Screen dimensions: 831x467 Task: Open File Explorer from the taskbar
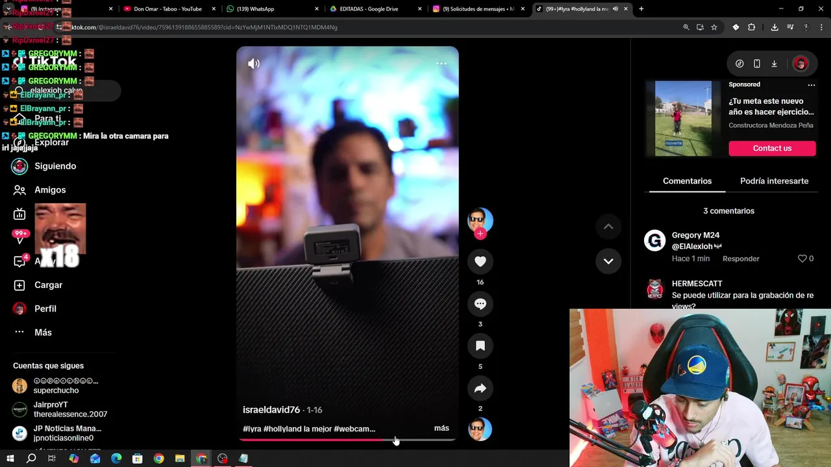(x=180, y=459)
